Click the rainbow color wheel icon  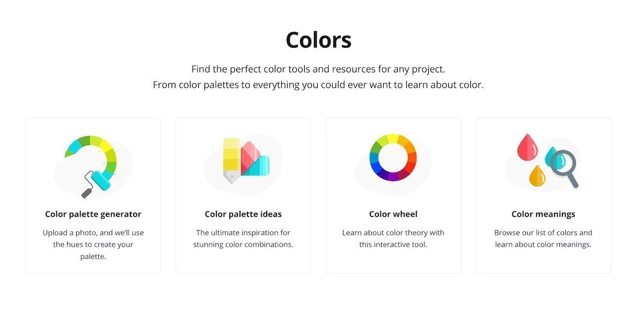coord(393,158)
